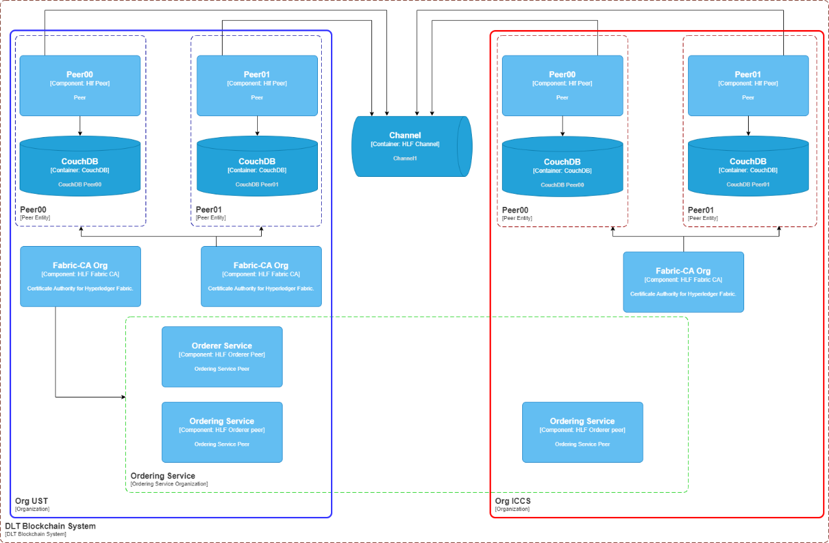
Task: Click the 'DLT Blockchain System' boundary label
Action: [50, 526]
